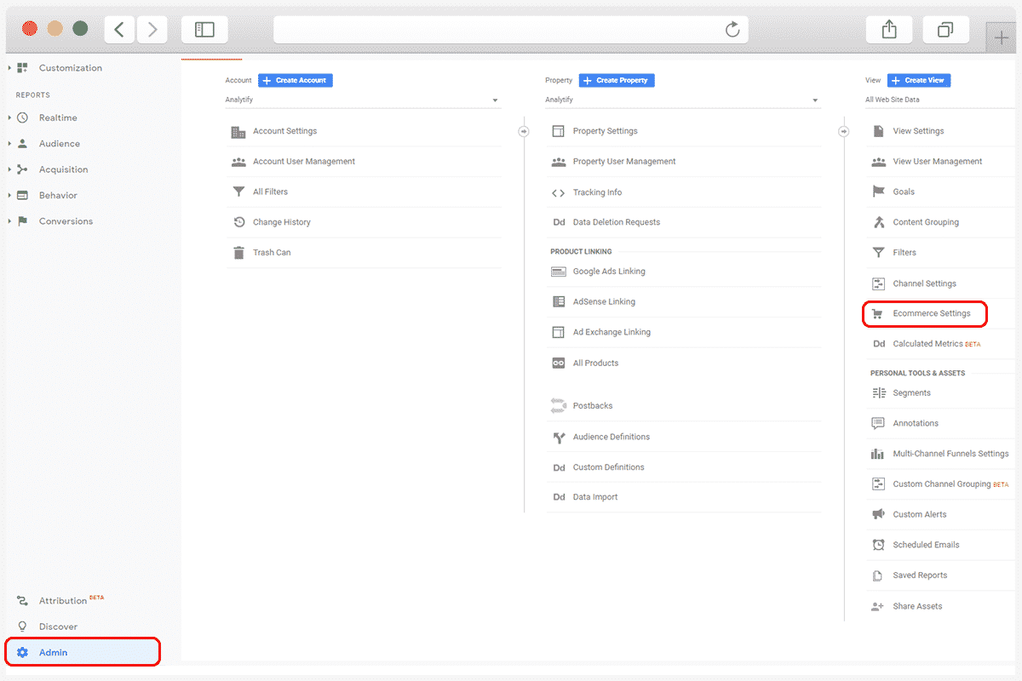Click the browser share button
1022x681 pixels.
(889, 30)
